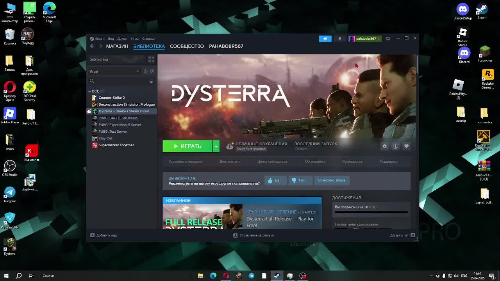Focus library search field
This screenshot has height=281, width=500.
click(x=118, y=81)
